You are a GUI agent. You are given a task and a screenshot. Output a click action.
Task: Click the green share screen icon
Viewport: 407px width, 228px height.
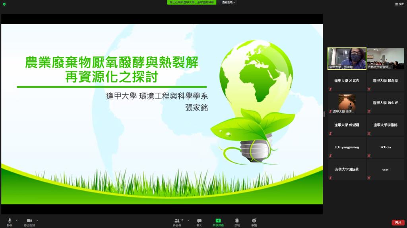(x=218, y=220)
